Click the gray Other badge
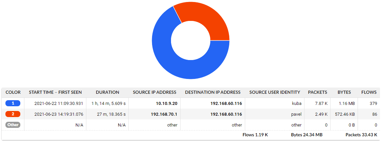The width and height of the screenshot is (382, 141). [13, 125]
